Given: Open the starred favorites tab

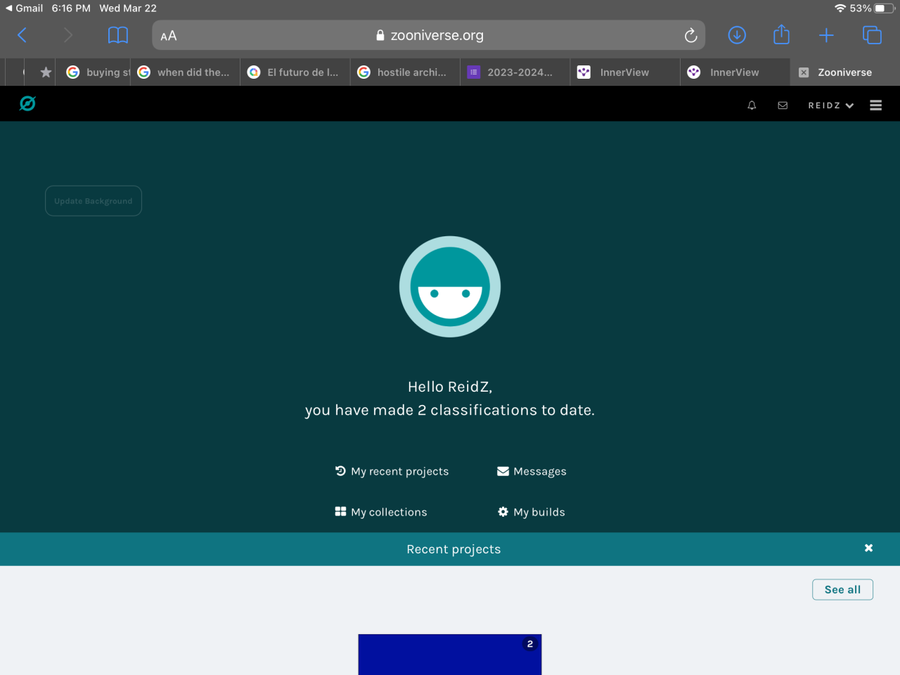Looking at the screenshot, I should click(x=46, y=72).
